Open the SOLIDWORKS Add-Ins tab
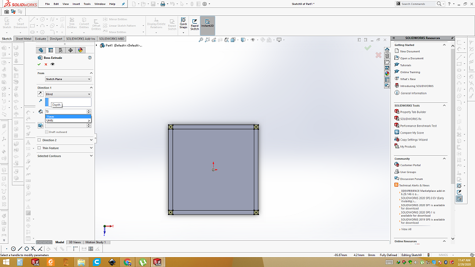Viewport: 475px width, 267px height. point(81,39)
